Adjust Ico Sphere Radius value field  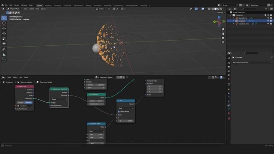[96, 101]
